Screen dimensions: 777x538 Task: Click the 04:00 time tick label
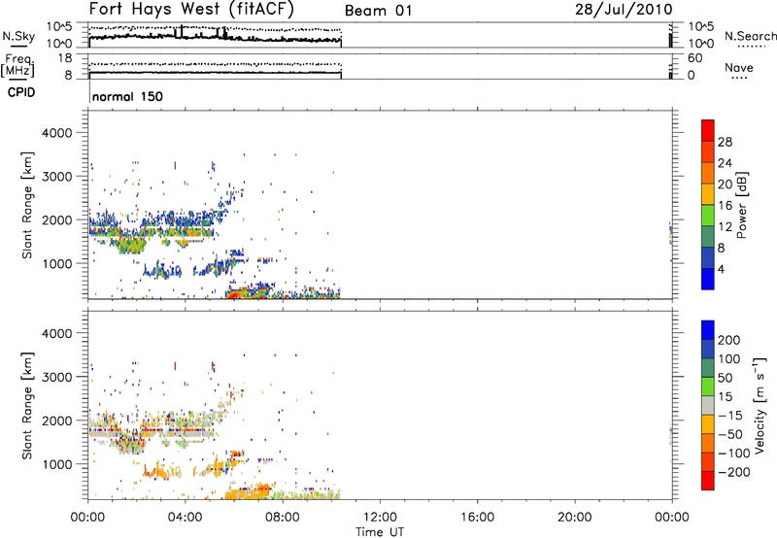185,518
